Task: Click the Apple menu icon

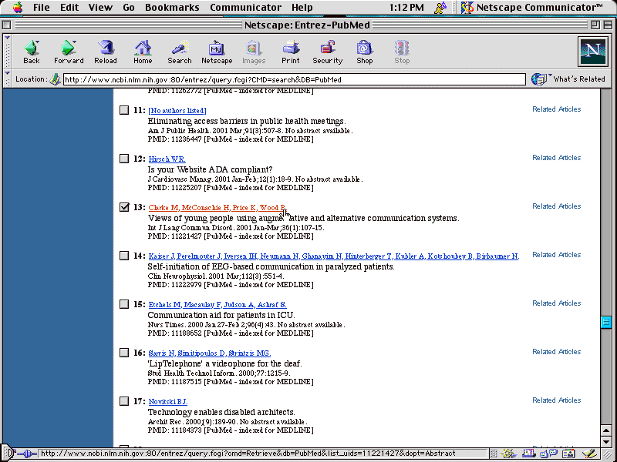Action: 18,7
